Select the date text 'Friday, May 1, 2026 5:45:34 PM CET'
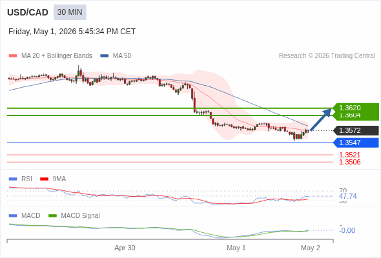The image size is (381, 258). [72, 32]
